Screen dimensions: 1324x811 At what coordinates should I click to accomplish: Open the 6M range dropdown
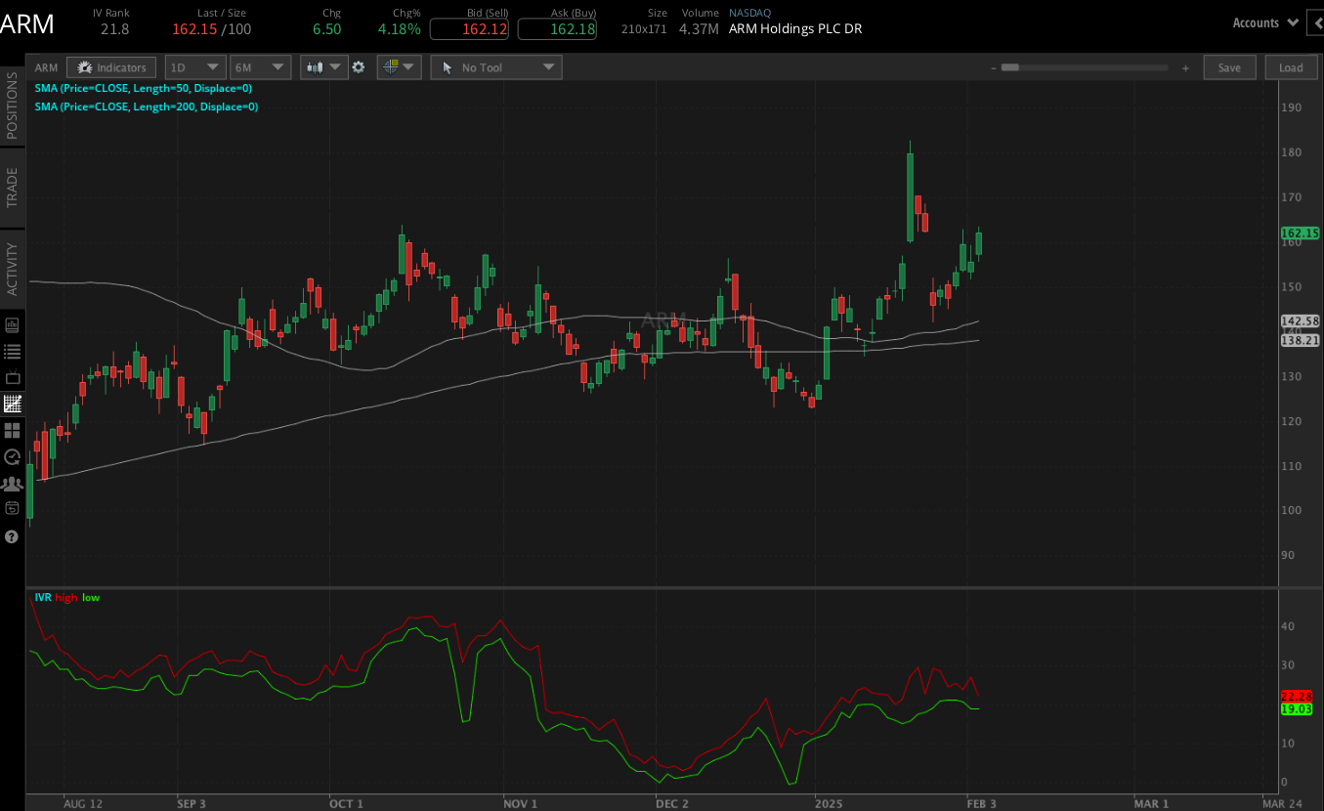coord(260,67)
